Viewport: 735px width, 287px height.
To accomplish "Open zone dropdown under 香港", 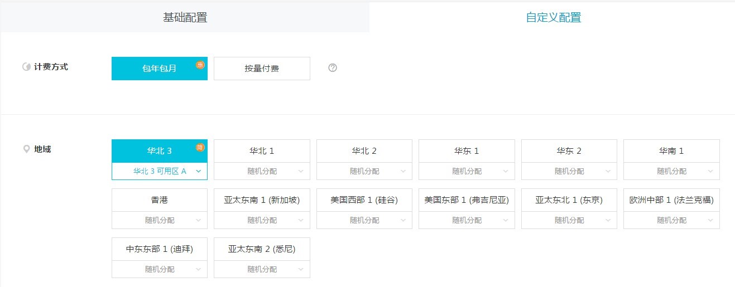I will tap(160, 220).
